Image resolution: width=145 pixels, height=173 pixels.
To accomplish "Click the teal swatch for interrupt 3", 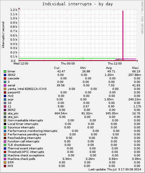I will tap(5, 82).
